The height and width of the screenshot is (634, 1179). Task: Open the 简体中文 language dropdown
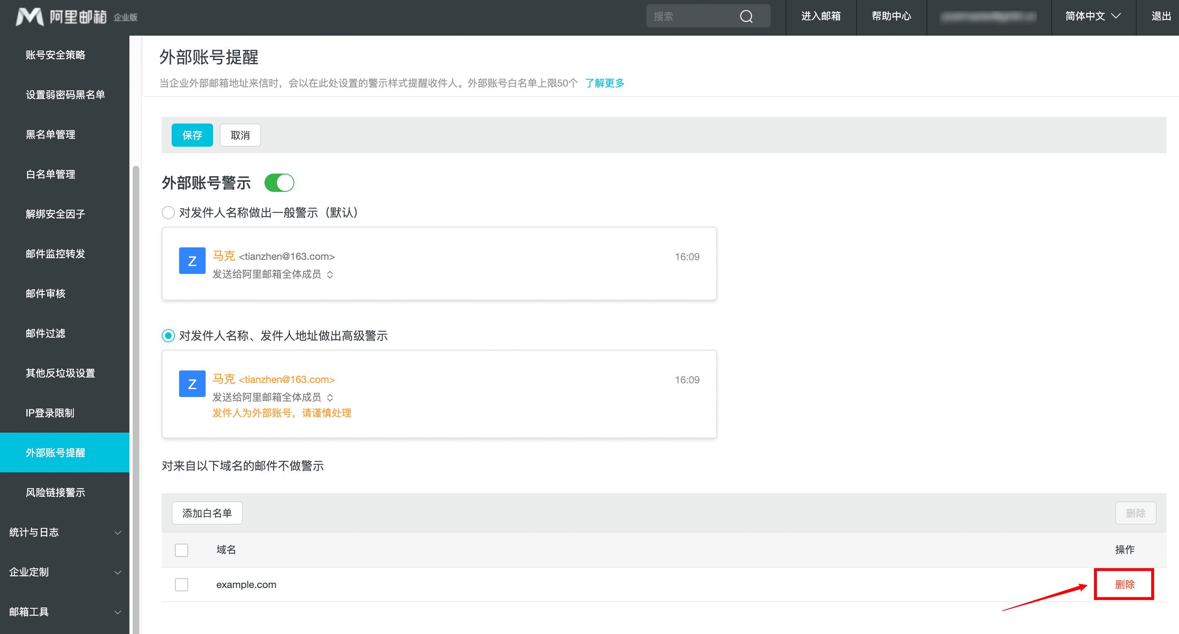pos(1092,16)
